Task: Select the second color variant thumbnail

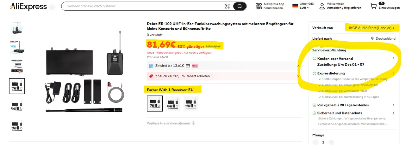Action: click(x=173, y=103)
